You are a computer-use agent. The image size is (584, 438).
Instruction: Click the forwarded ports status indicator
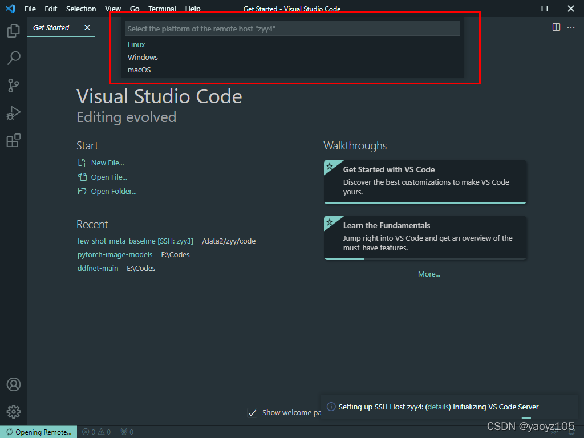click(127, 432)
